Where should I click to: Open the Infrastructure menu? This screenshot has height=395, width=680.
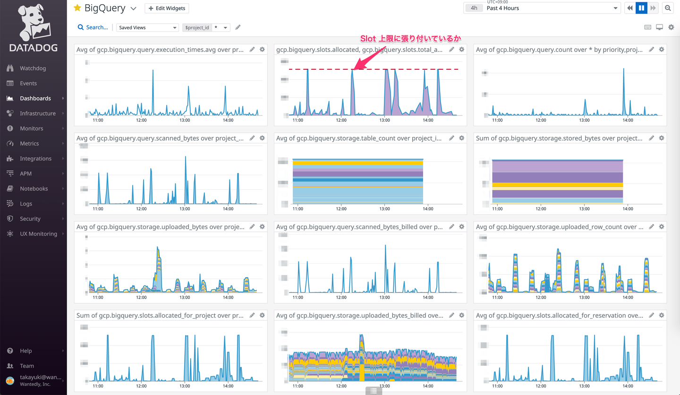(x=37, y=114)
